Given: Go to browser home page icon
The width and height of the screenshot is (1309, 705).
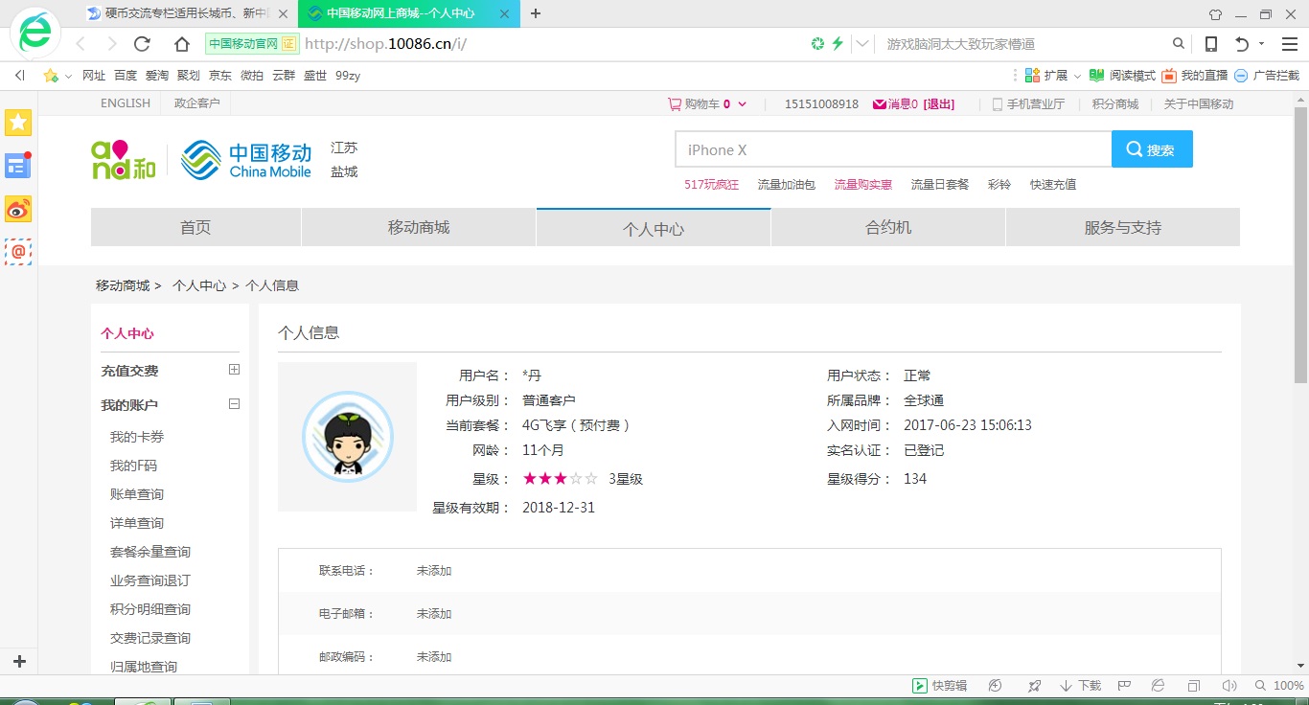Looking at the screenshot, I should [x=182, y=44].
